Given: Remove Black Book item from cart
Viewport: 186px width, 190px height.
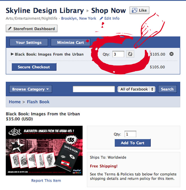Looking at the screenshot, I should (x=172, y=54).
